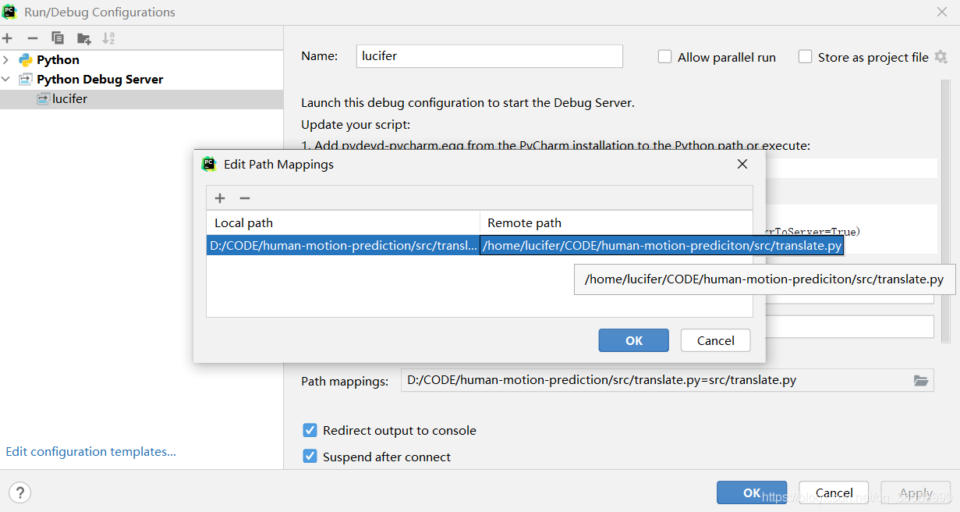Confirm path mappings with OK
The width and height of the screenshot is (960, 512).
coord(633,340)
